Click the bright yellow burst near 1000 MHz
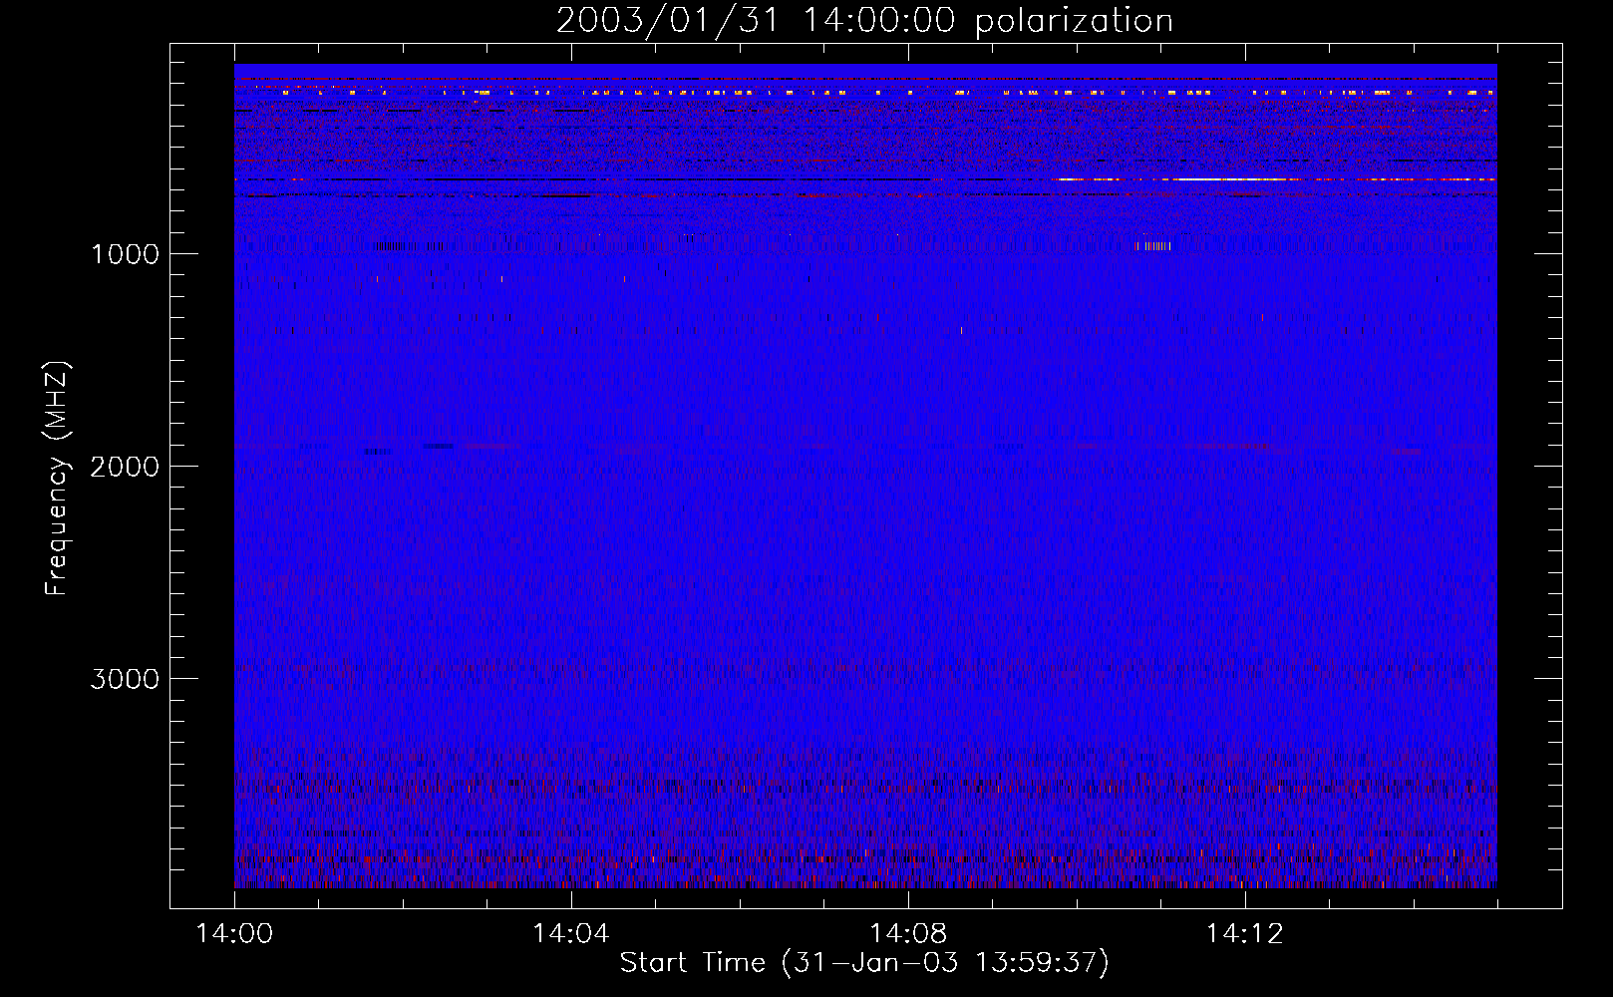The image size is (1613, 997). 1152,245
